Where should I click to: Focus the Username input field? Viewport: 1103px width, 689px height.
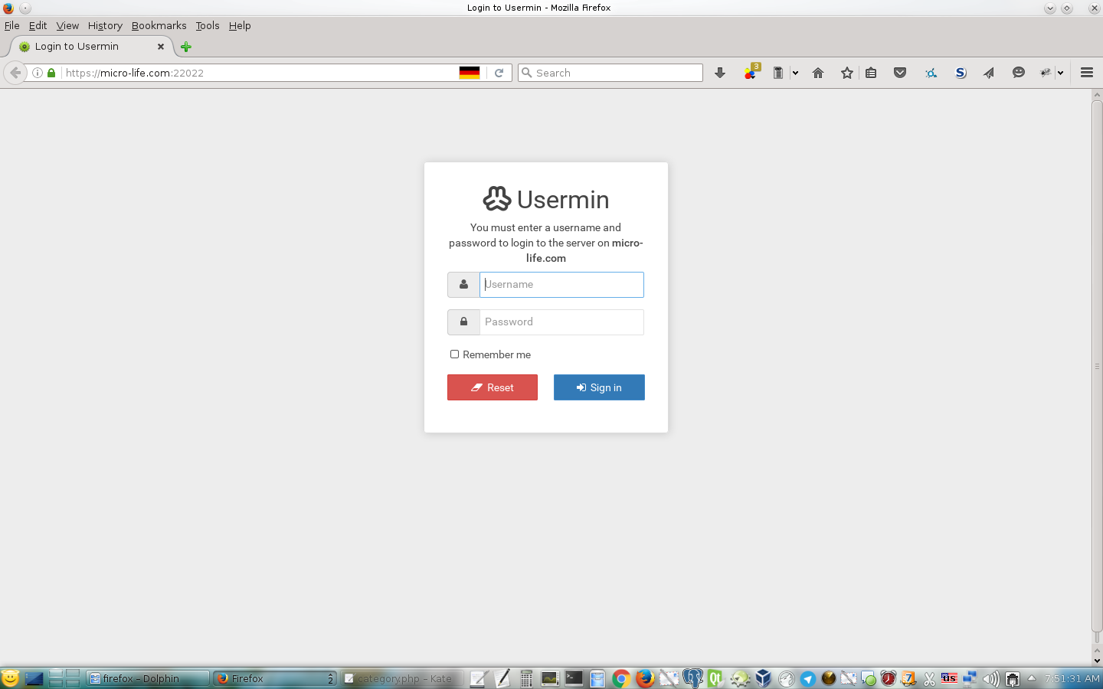[x=561, y=285]
